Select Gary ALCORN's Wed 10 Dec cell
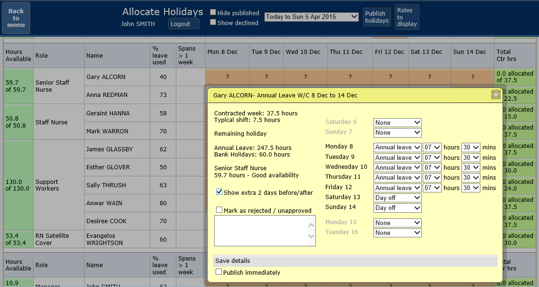The height and width of the screenshot is (287, 539). pos(305,77)
